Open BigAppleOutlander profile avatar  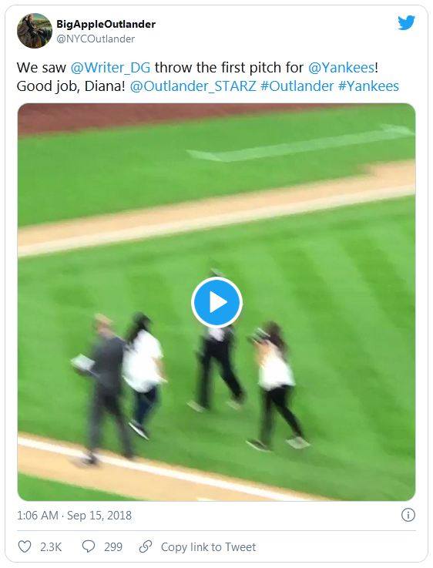coord(35,31)
